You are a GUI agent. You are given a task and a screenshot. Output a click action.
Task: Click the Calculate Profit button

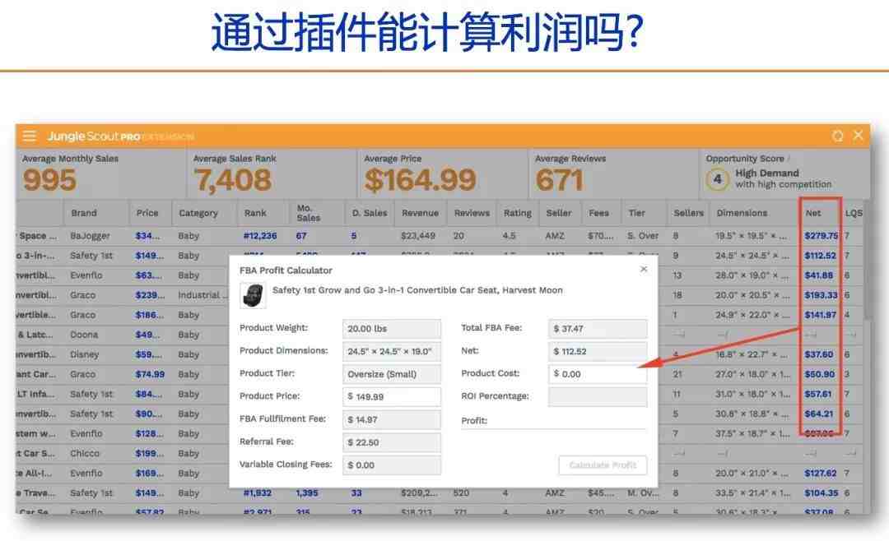(603, 465)
